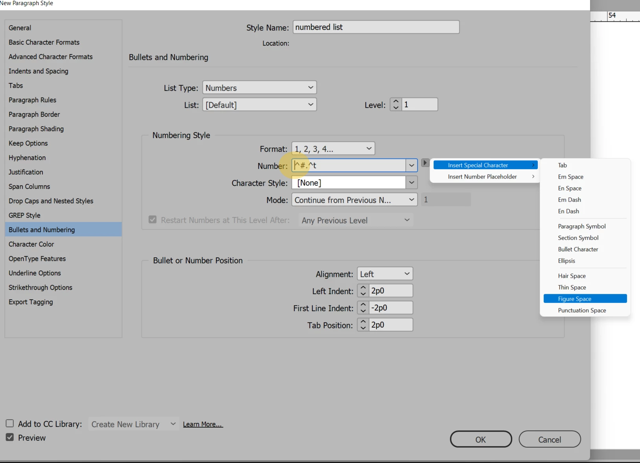Select Insert Special Character menu item

[x=486, y=165]
